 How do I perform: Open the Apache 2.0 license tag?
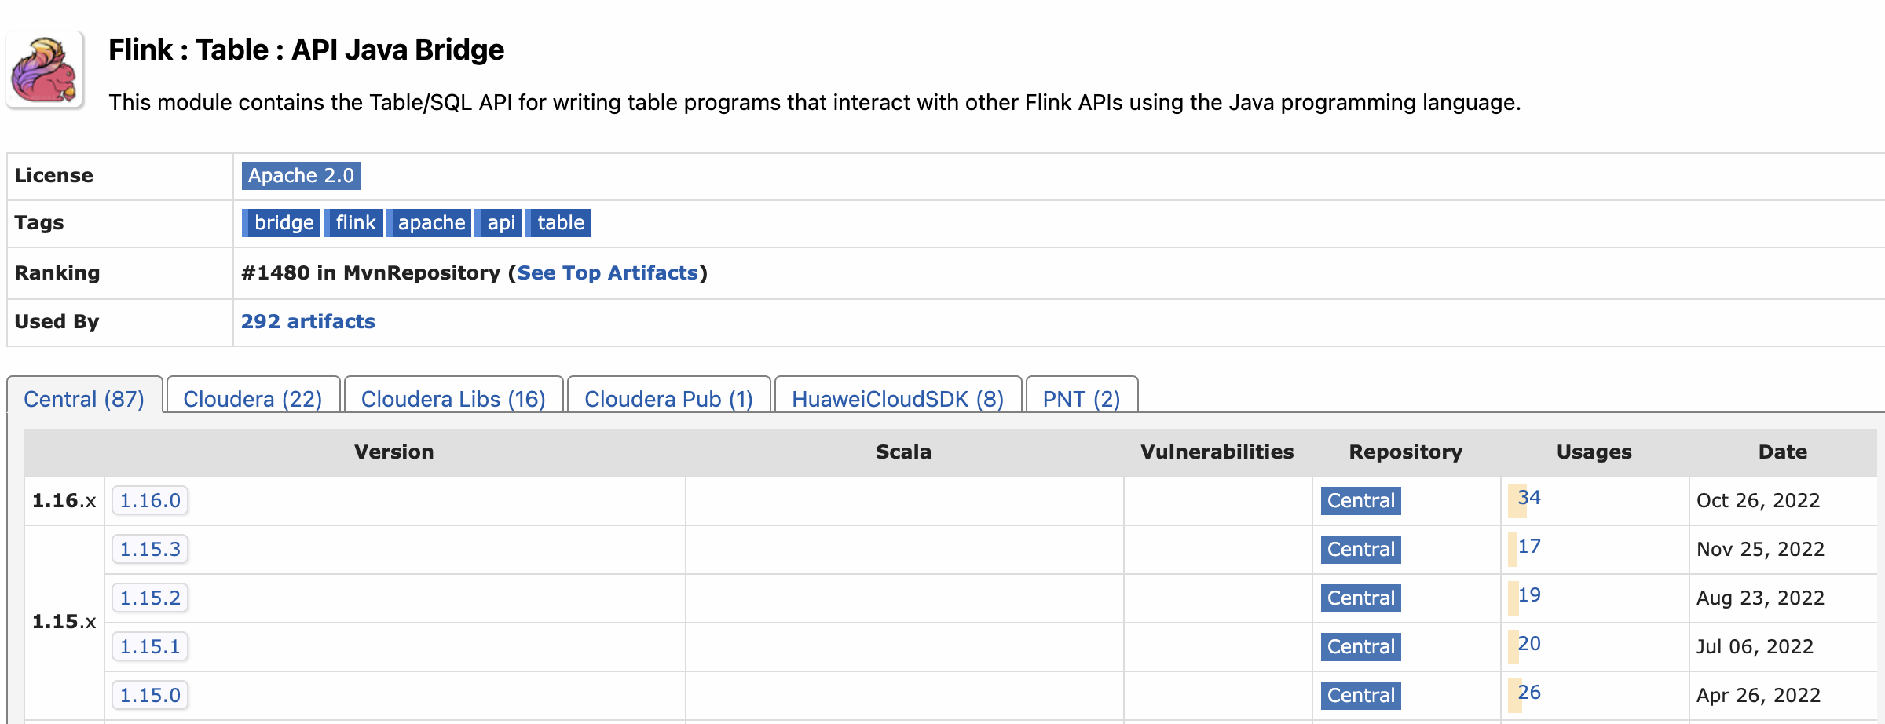(x=301, y=176)
